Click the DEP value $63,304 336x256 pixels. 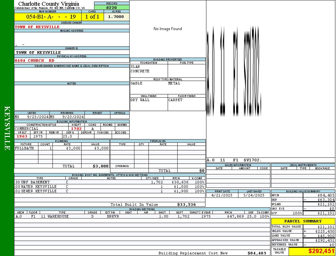pos(326,200)
